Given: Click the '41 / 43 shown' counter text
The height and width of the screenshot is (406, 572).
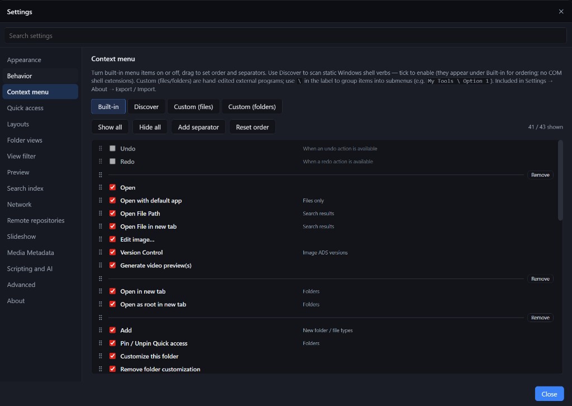Looking at the screenshot, I should (545, 127).
